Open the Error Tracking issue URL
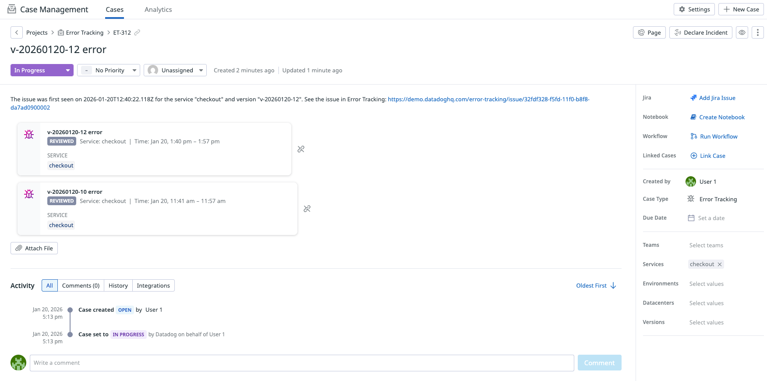 [488, 100]
